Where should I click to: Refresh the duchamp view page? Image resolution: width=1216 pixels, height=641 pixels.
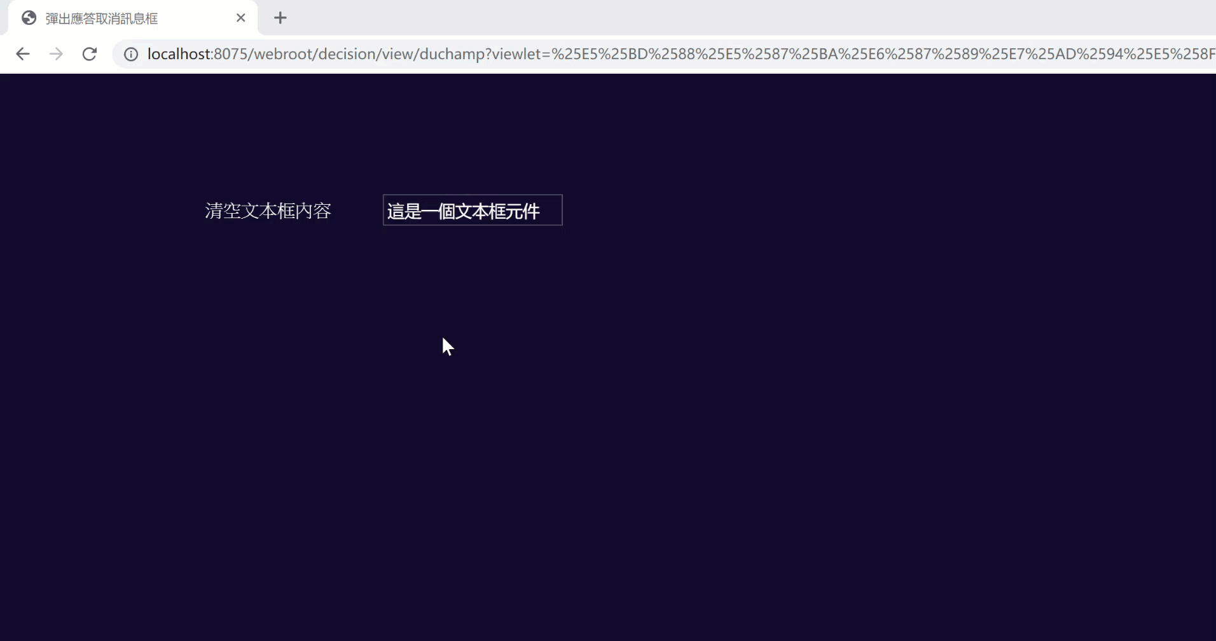click(x=89, y=53)
